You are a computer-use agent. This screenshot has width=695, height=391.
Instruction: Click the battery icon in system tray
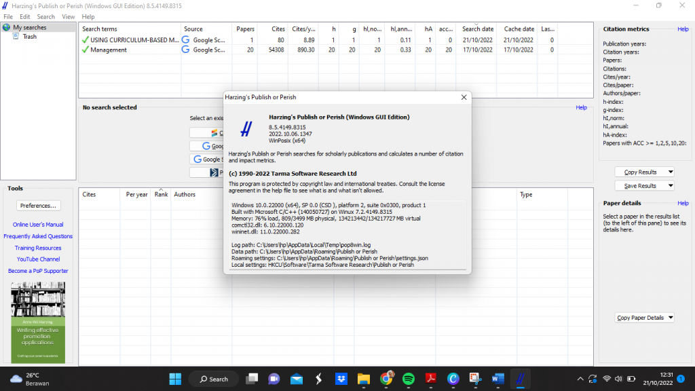point(631,379)
